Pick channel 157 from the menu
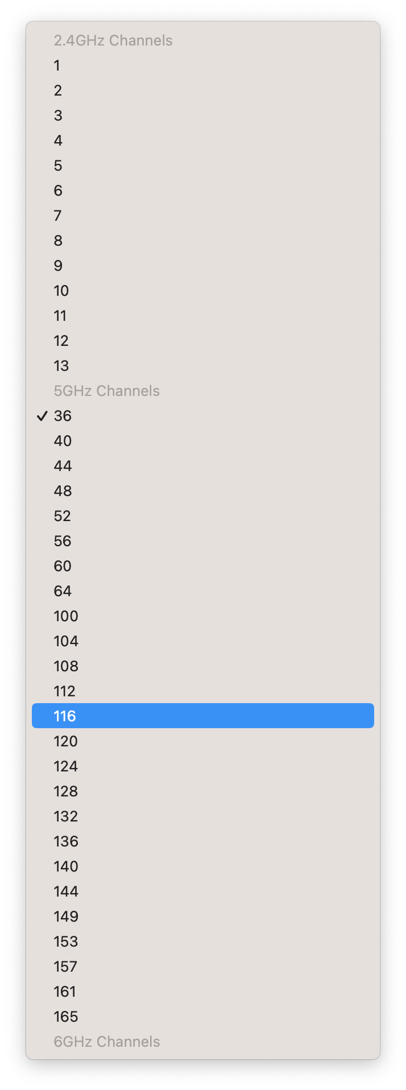This screenshot has height=1090, width=406. 65,967
